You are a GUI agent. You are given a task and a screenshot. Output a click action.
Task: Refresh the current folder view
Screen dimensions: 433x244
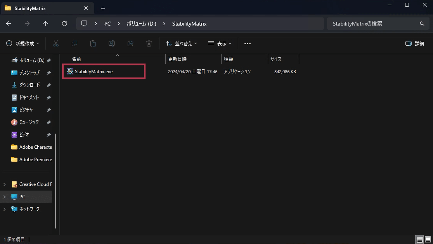click(64, 24)
